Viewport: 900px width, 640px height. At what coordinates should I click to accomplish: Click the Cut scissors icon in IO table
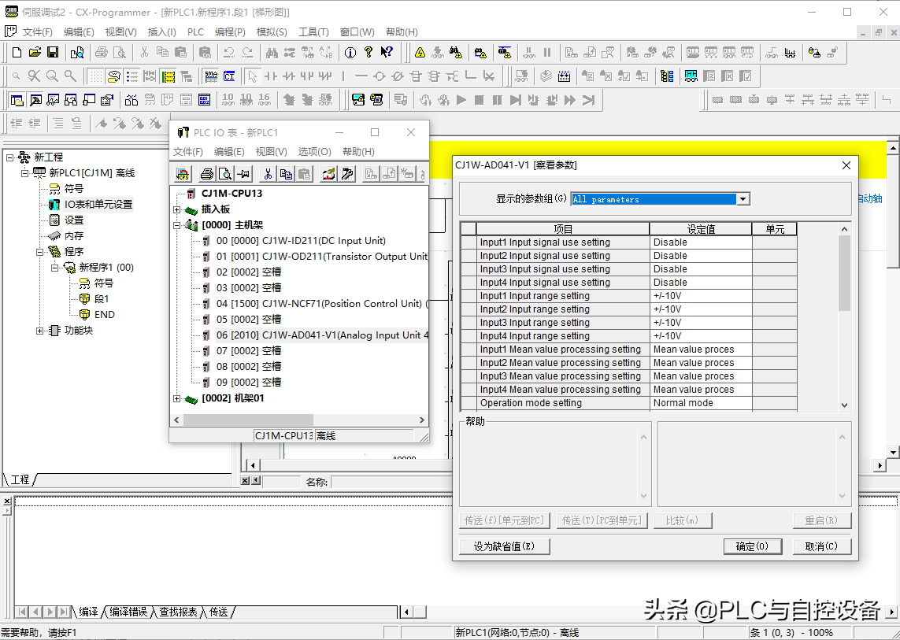click(x=268, y=174)
